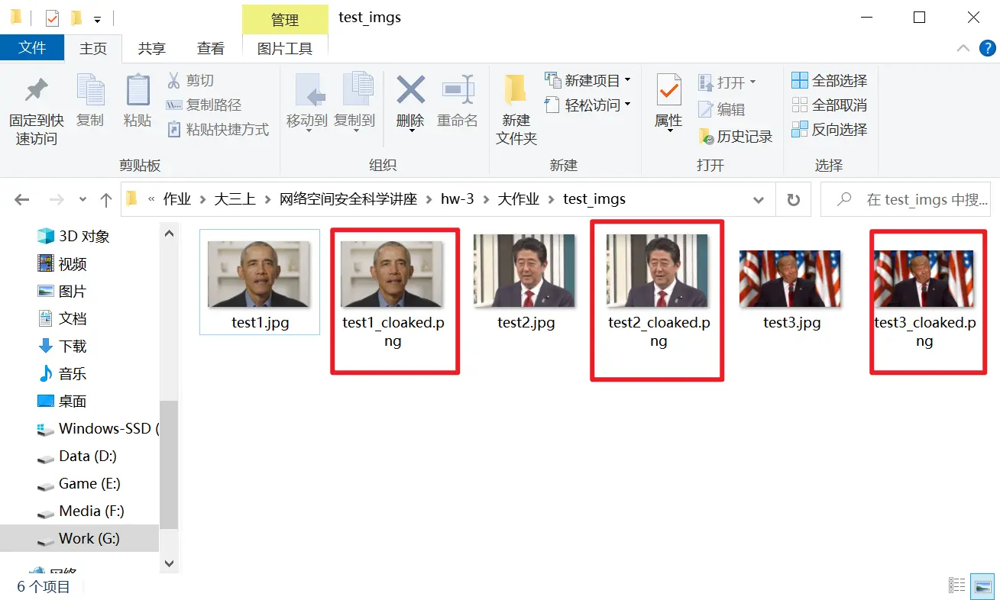The height and width of the screenshot is (600, 1000).
Task: Select Data (D:) drive in navigation pane
Action: pyautogui.click(x=87, y=456)
